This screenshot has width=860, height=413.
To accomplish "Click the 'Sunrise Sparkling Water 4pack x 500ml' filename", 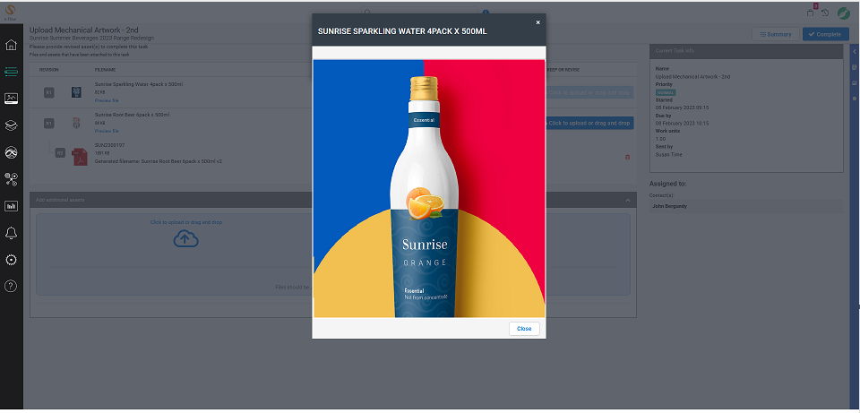I will pyautogui.click(x=139, y=85).
